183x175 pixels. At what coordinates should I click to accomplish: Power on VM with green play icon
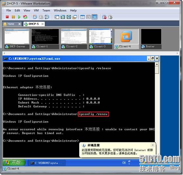19,17
